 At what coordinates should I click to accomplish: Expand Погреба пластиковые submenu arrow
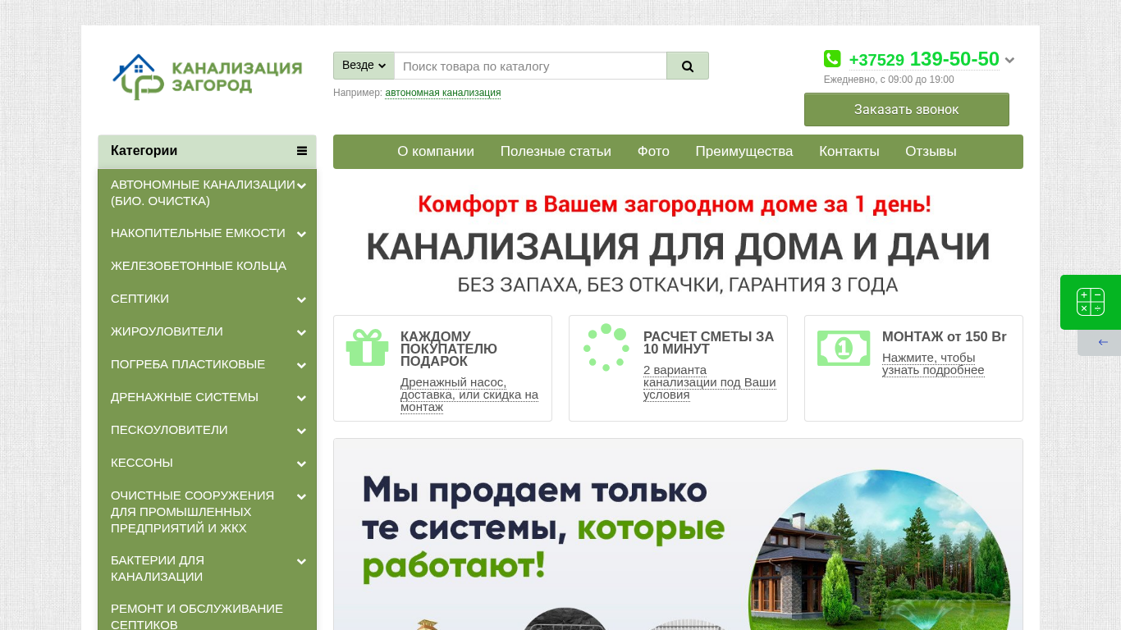(x=302, y=366)
